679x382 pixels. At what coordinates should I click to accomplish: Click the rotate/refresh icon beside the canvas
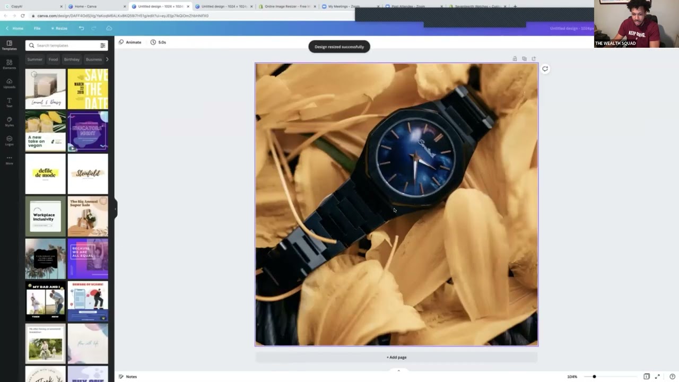point(545,68)
